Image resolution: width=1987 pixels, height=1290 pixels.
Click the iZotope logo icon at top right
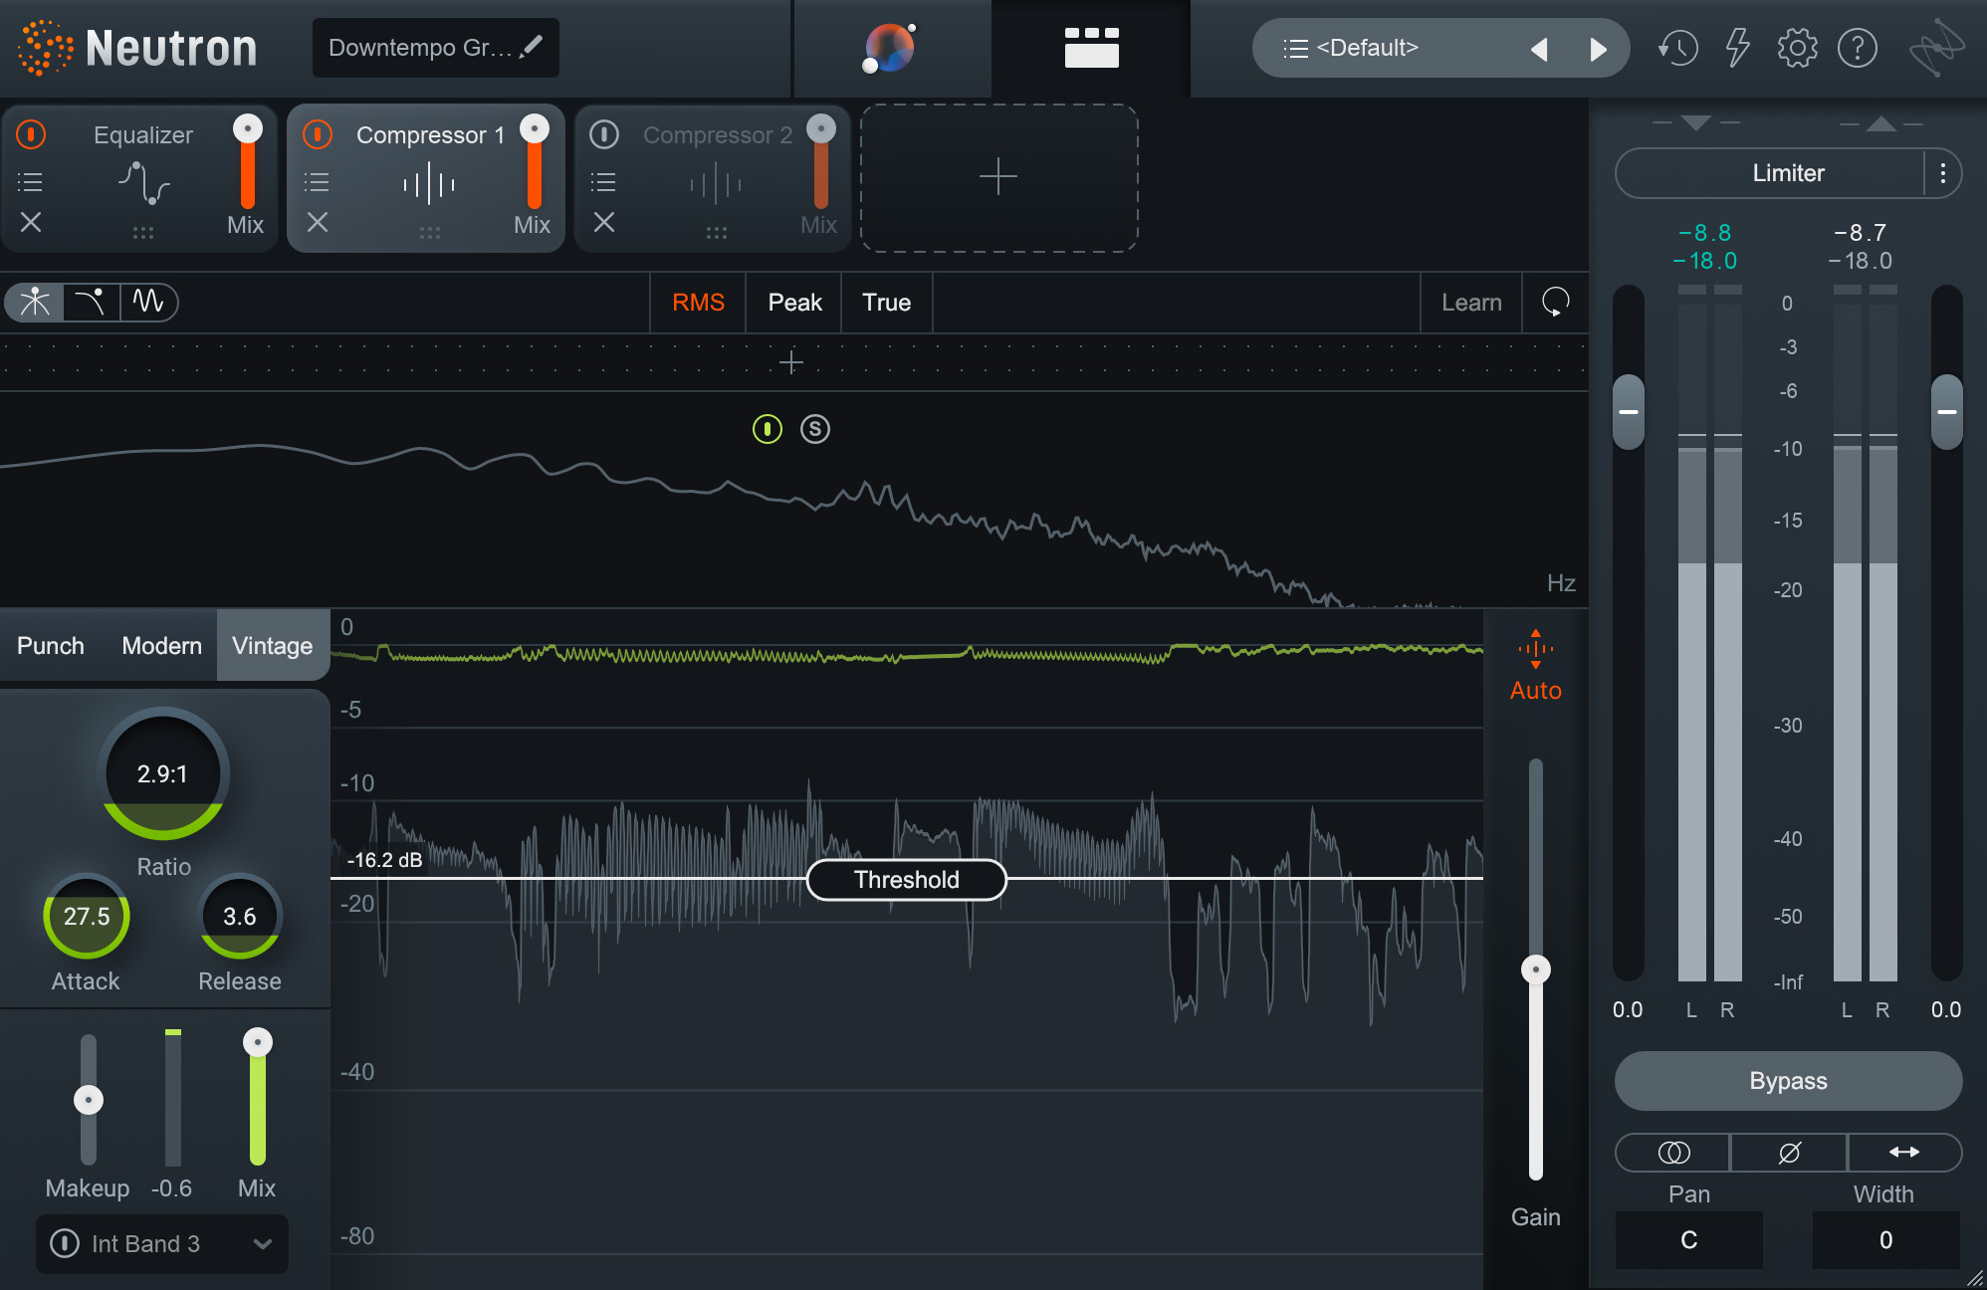[1935, 48]
